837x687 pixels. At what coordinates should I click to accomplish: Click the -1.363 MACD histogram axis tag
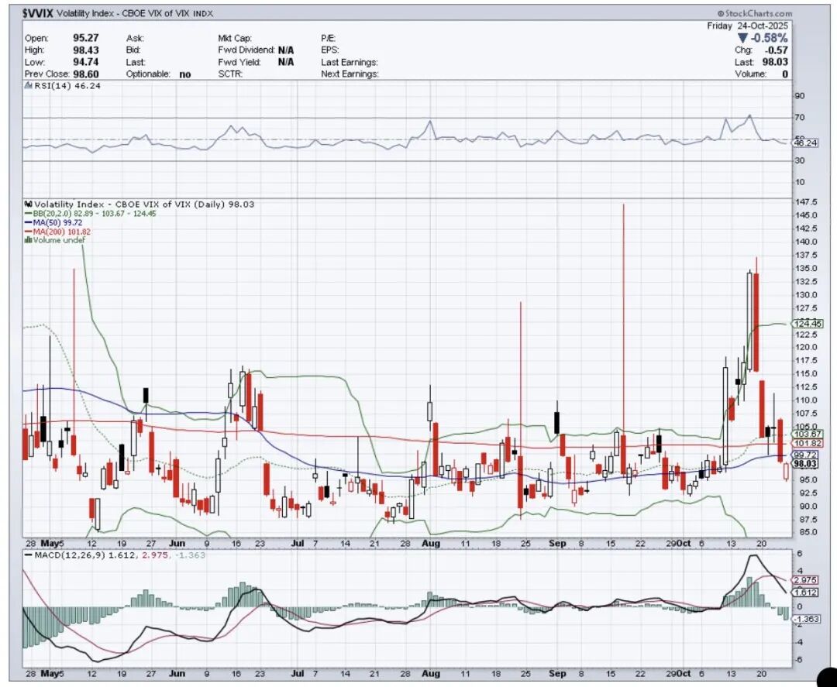click(806, 619)
